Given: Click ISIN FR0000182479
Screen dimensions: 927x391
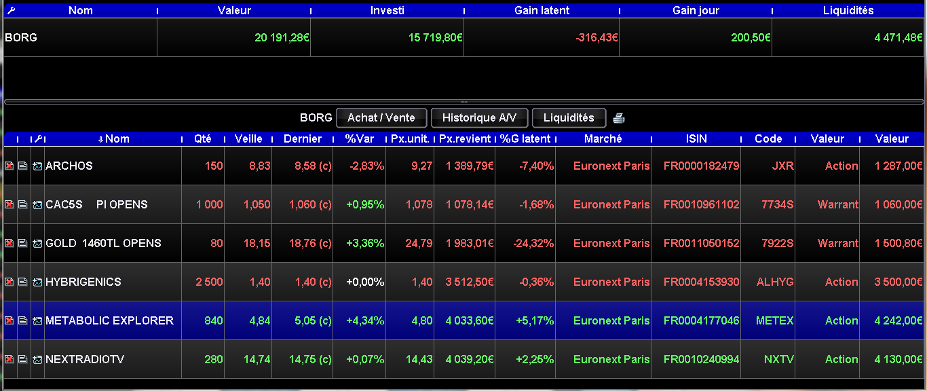Looking at the screenshot, I should pyautogui.click(x=702, y=166).
